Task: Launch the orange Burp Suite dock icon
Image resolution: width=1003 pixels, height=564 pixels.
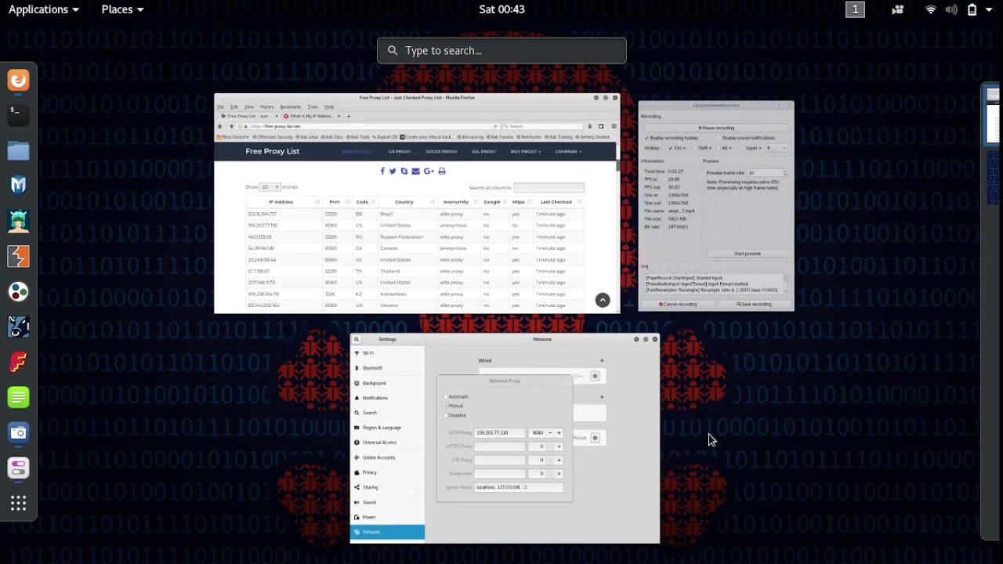Action: [x=18, y=255]
